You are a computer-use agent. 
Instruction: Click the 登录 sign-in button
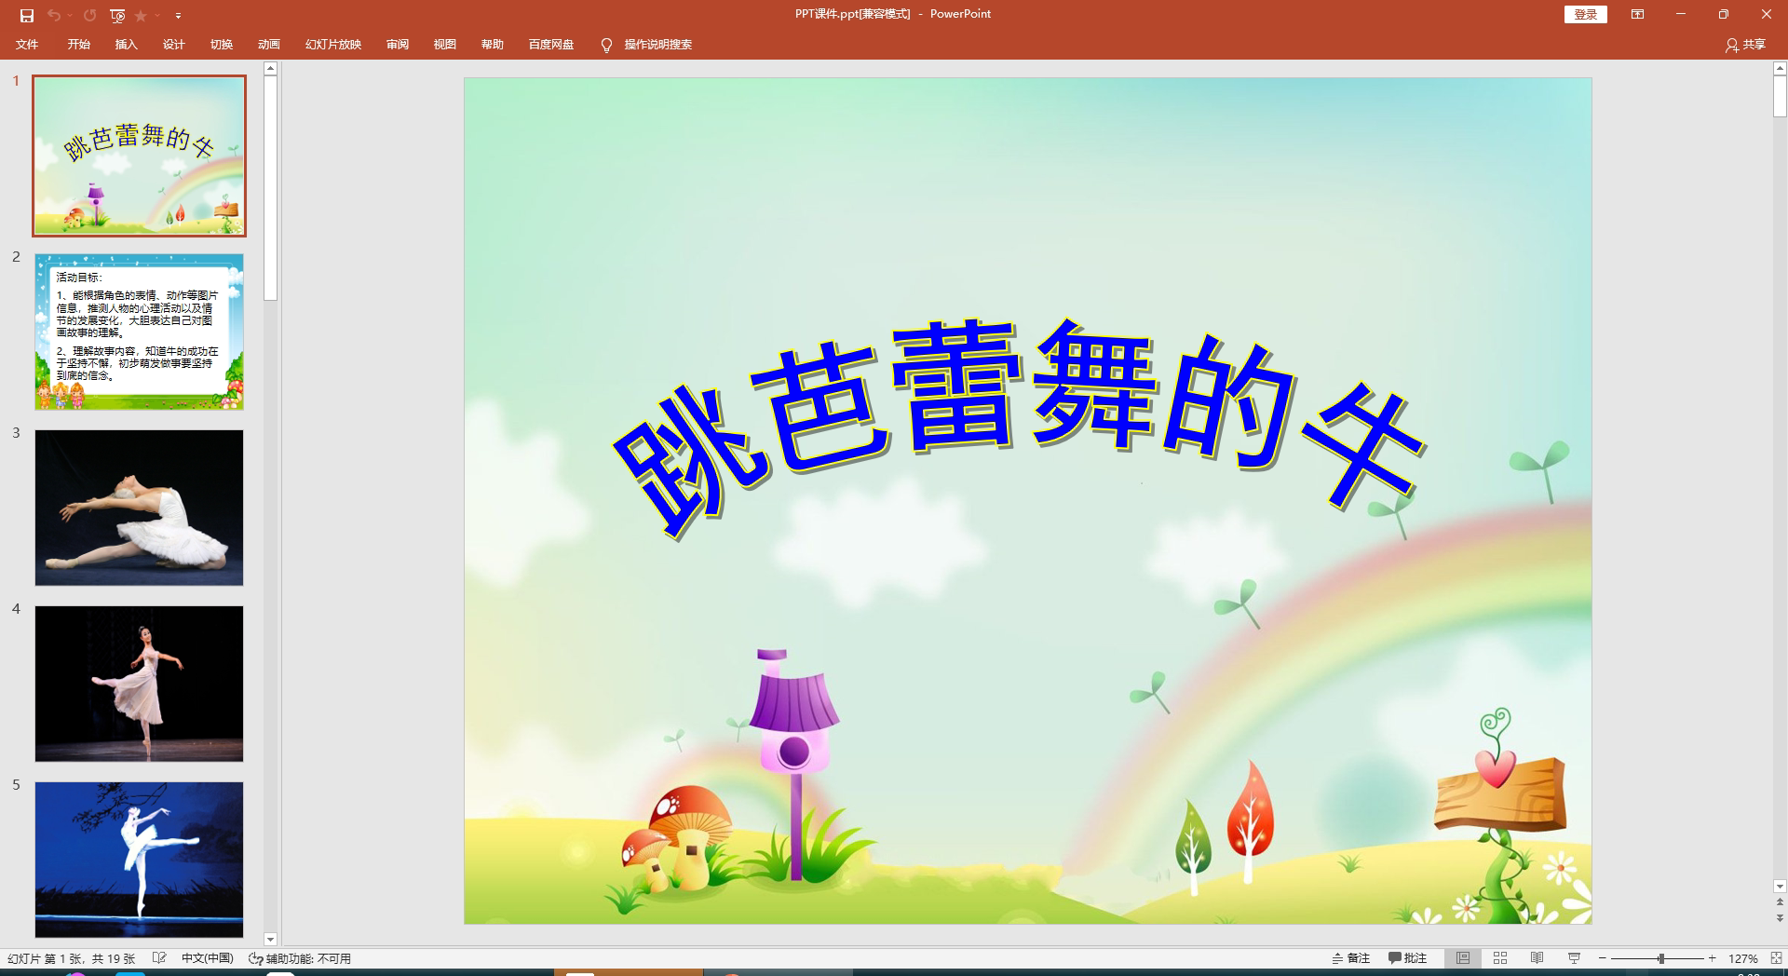(x=1584, y=14)
